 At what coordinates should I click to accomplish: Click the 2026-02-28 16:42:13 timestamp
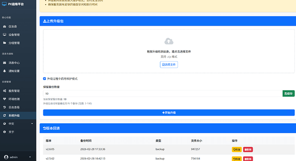[x=93, y=158]
